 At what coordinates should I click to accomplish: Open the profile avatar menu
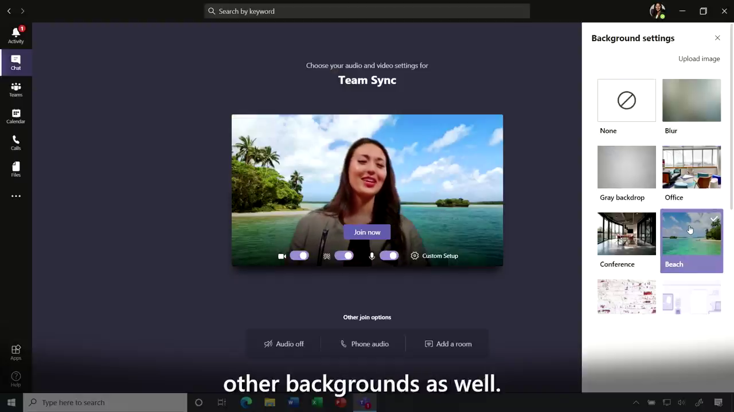[657, 11]
